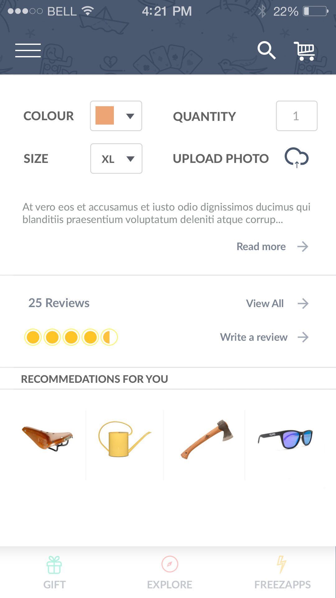
Task: Select the yellow watering can thumbnail
Action: pyautogui.click(x=124, y=439)
